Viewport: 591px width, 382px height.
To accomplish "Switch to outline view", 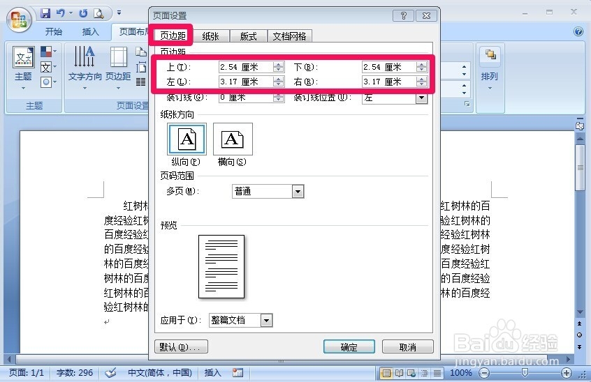I will [x=425, y=373].
